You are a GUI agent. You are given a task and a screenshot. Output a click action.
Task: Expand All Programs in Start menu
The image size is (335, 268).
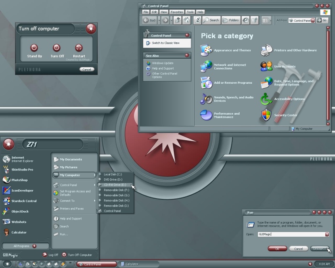25,246
